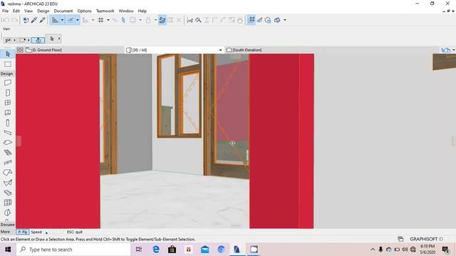Image resolution: width=456 pixels, height=256 pixels.
Task: Select the Slab tool
Action: (8, 142)
